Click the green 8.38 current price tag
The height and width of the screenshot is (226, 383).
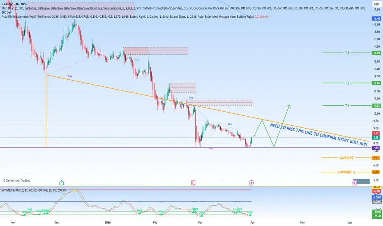[x=376, y=138]
